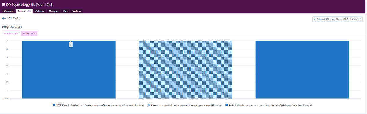The width and height of the screenshot is (367, 114).
Task: Toggle hatched legend swatch for Discuss neuroplasticity
Action: tap(149, 105)
